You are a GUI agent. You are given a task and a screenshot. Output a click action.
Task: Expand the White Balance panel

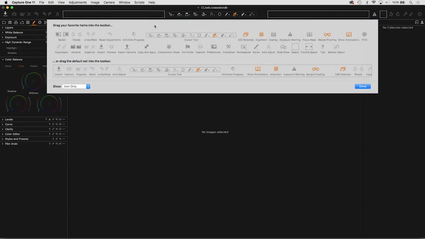tap(2, 33)
